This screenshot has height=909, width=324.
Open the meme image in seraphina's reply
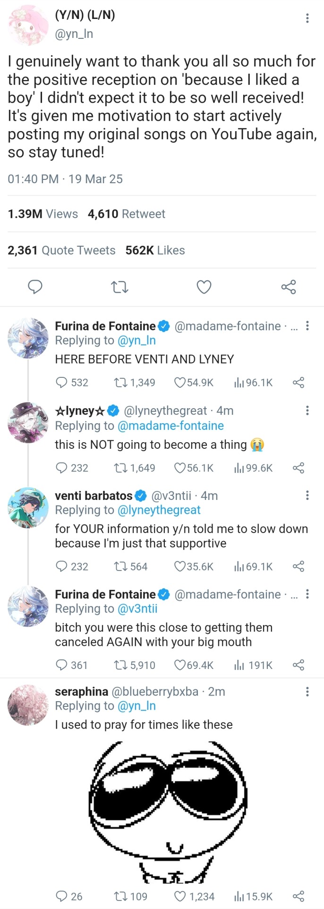tap(168, 812)
